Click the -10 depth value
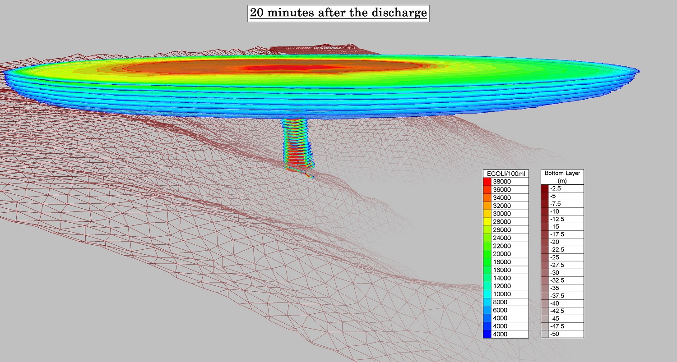Image resolution: width=677 pixels, height=362 pixels. (x=555, y=211)
